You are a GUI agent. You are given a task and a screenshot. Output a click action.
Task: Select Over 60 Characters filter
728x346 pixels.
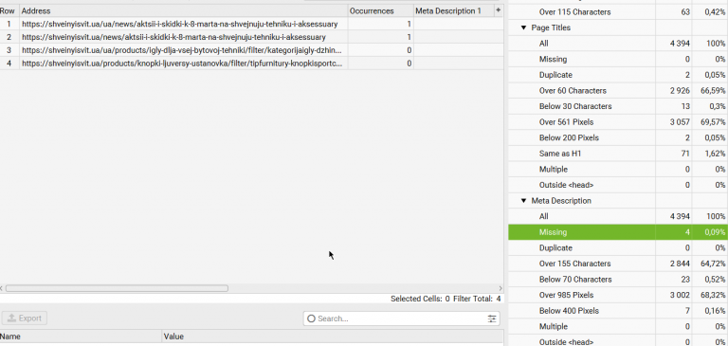pyautogui.click(x=618, y=91)
